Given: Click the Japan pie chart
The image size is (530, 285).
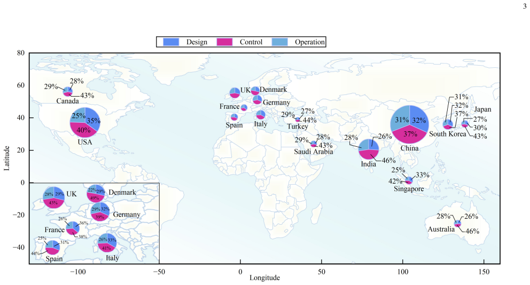Looking at the screenshot, I should click(465, 124).
